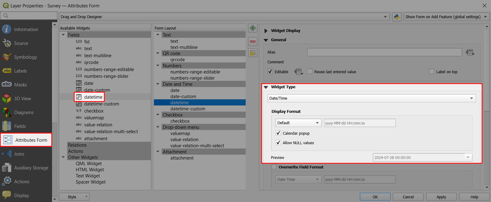Remove selected item with red minus icon
Screen dimensions: 491x202
pyautogui.click(x=253, y=41)
